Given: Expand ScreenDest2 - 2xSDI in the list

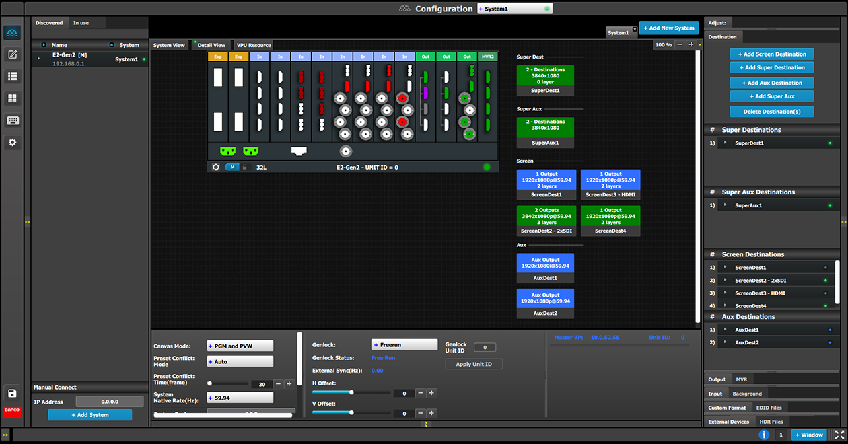Looking at the screenshot, I should tap(726, 281).
